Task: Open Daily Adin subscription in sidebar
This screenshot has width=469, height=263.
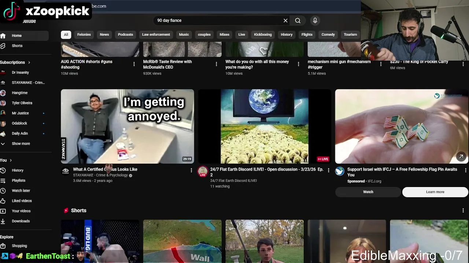Action: [x=20, y=134]
